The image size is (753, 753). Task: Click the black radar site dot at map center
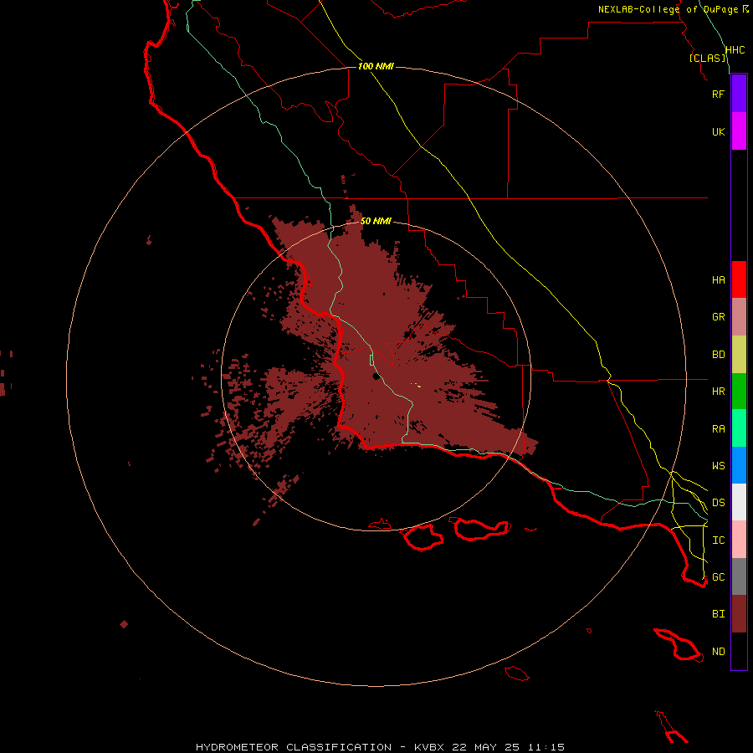[376, 376]
